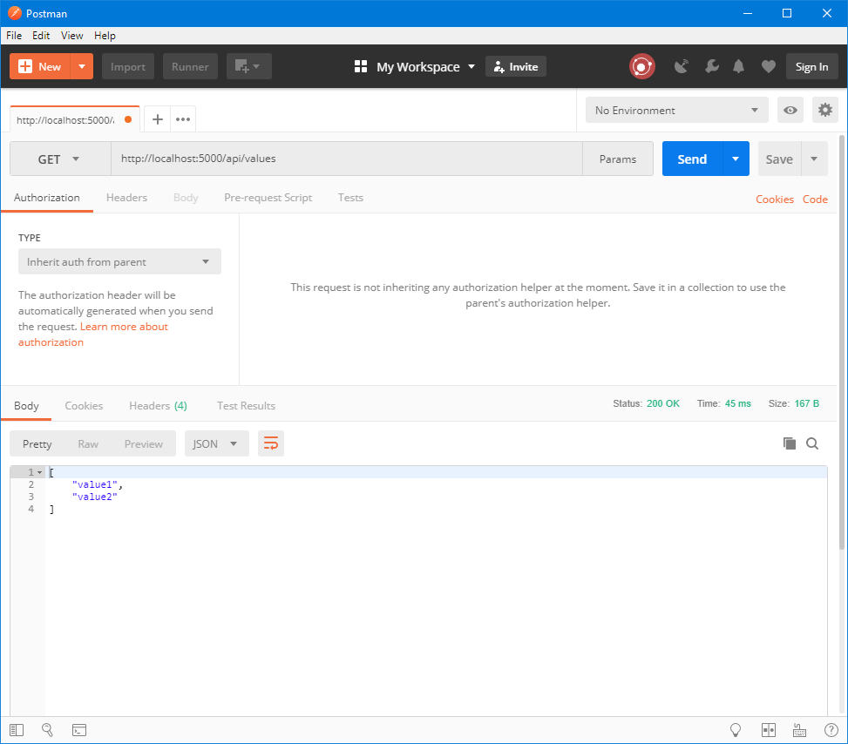Open the auth TYPE dropdown
This screenshot has width=848, height=744.
pyautogui.click(x=119, y=261)
